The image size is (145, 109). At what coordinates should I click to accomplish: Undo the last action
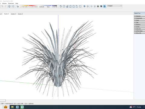tap(2, 6)
